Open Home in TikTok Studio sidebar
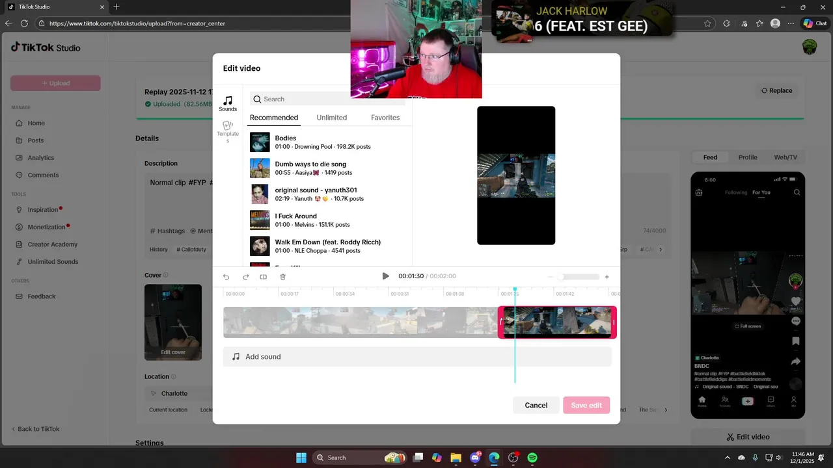833x468 pixels. 36,123
